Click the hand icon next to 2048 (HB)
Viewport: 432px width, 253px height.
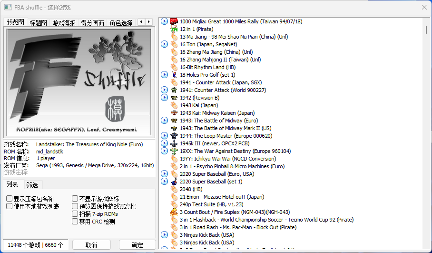[x=174, y=189]
